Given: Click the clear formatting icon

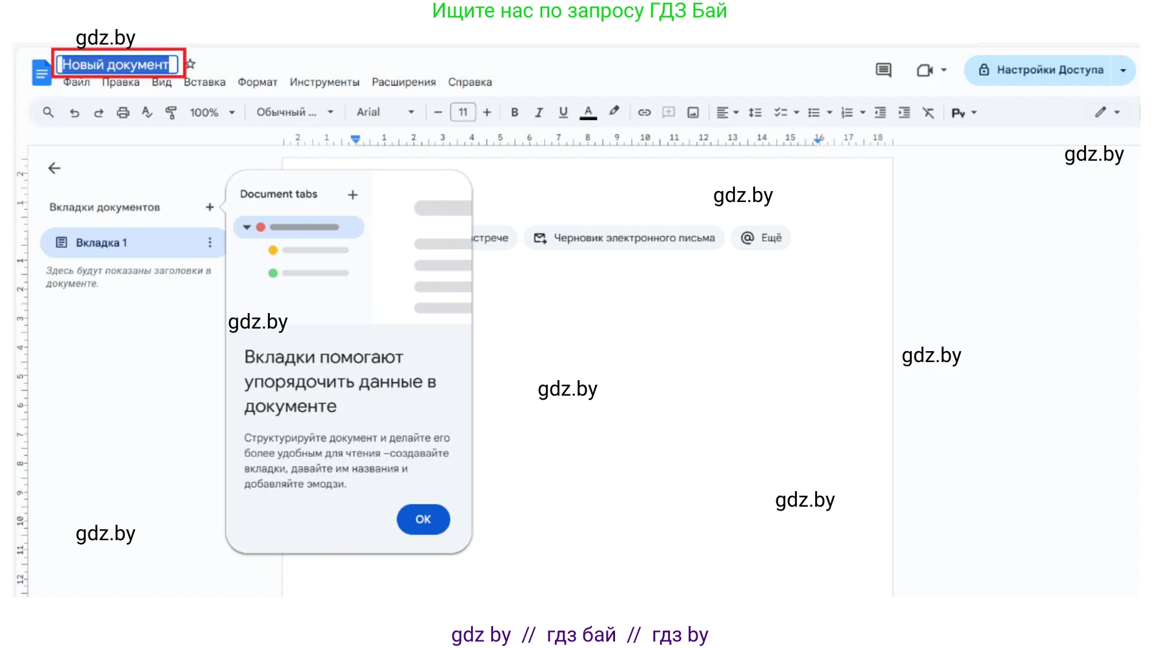Looking at the screenshot, I should [928, 112].
